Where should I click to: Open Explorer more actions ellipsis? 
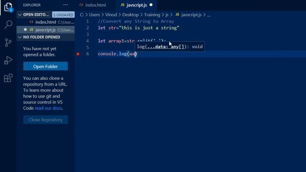click(x=66, y=5)
